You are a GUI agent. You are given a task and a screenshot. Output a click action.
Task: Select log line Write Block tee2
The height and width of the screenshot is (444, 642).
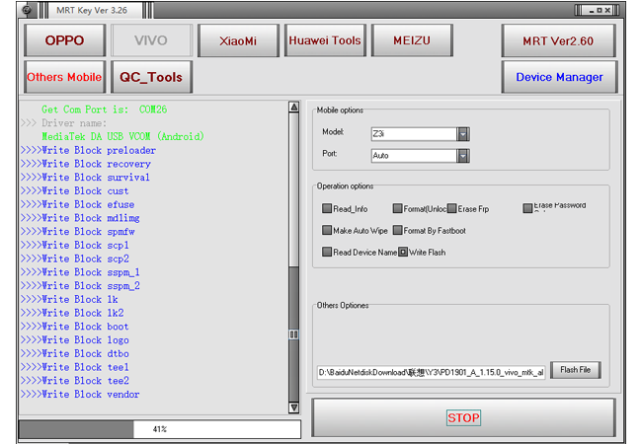(74, 381)
